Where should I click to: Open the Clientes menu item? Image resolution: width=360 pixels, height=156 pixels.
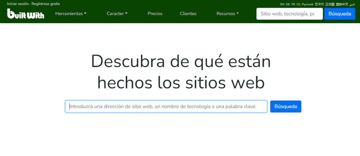pyautogui.click(x=188, y=14)
